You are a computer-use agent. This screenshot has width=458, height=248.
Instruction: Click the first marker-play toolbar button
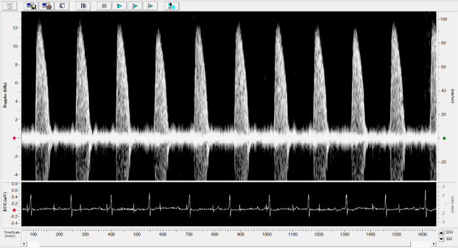click(x=135, y=6)
